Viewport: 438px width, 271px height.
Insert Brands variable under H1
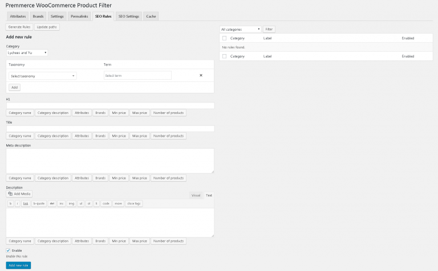[100, 113]
